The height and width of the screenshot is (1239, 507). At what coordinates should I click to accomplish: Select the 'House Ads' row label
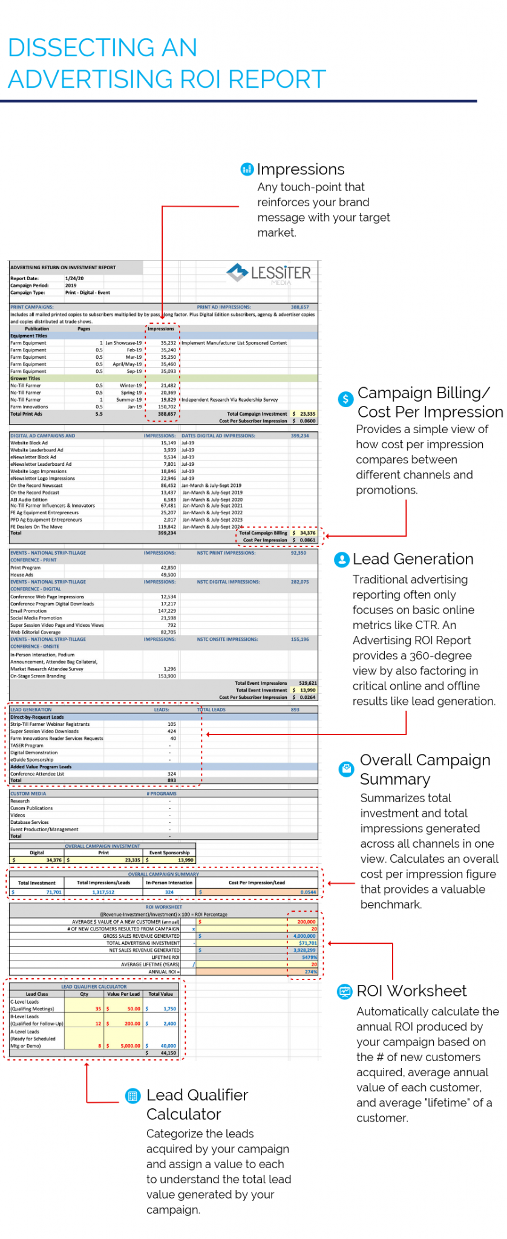point(22,575)
